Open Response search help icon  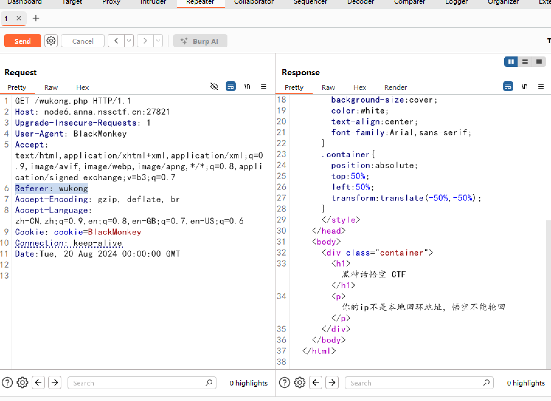point(285,382)
